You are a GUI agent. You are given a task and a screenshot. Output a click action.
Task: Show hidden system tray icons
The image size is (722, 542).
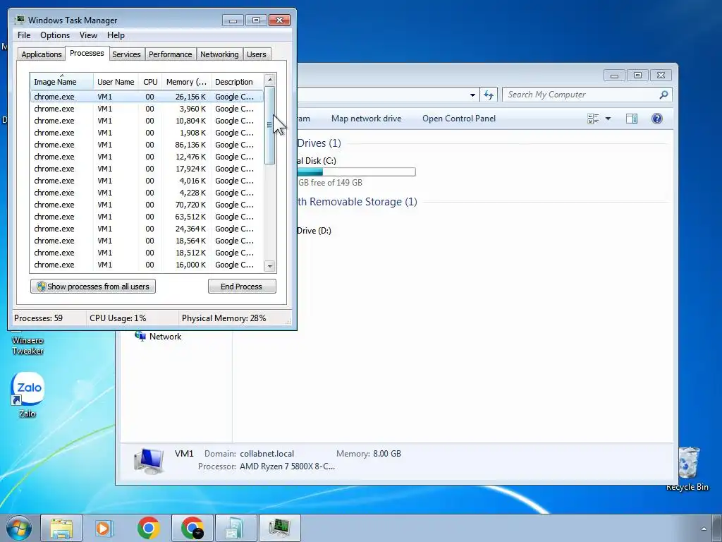pos(704,529)
